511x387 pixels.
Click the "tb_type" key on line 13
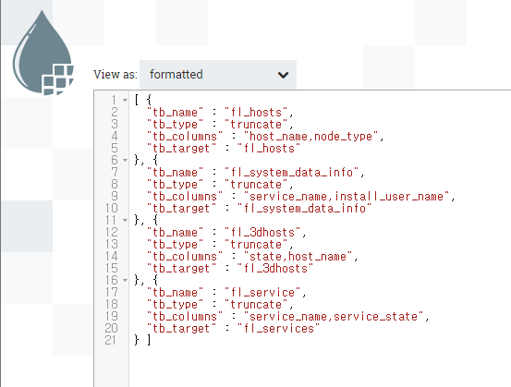(175, 245)
